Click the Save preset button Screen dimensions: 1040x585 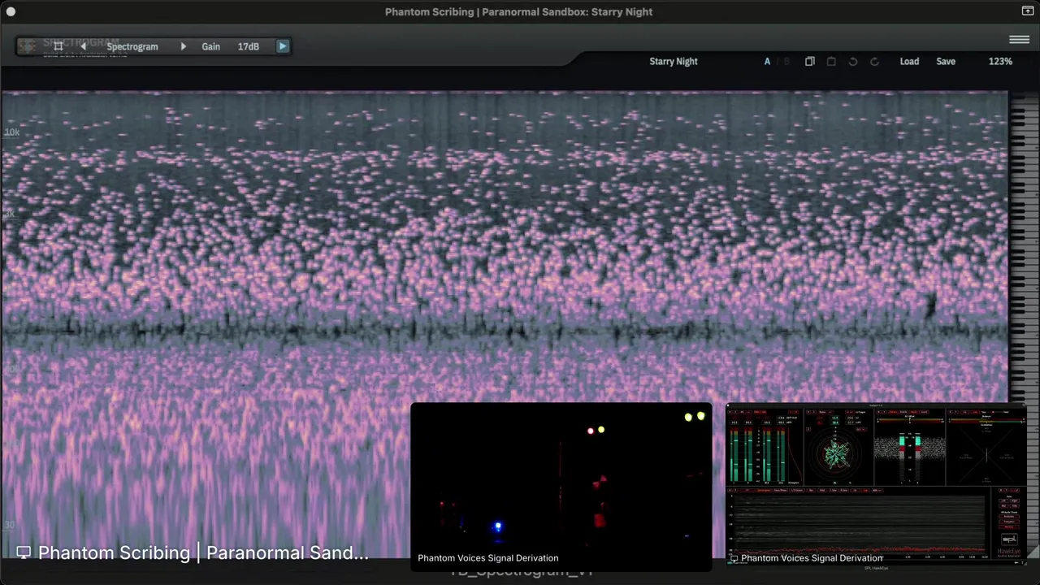tap(946, 61)
